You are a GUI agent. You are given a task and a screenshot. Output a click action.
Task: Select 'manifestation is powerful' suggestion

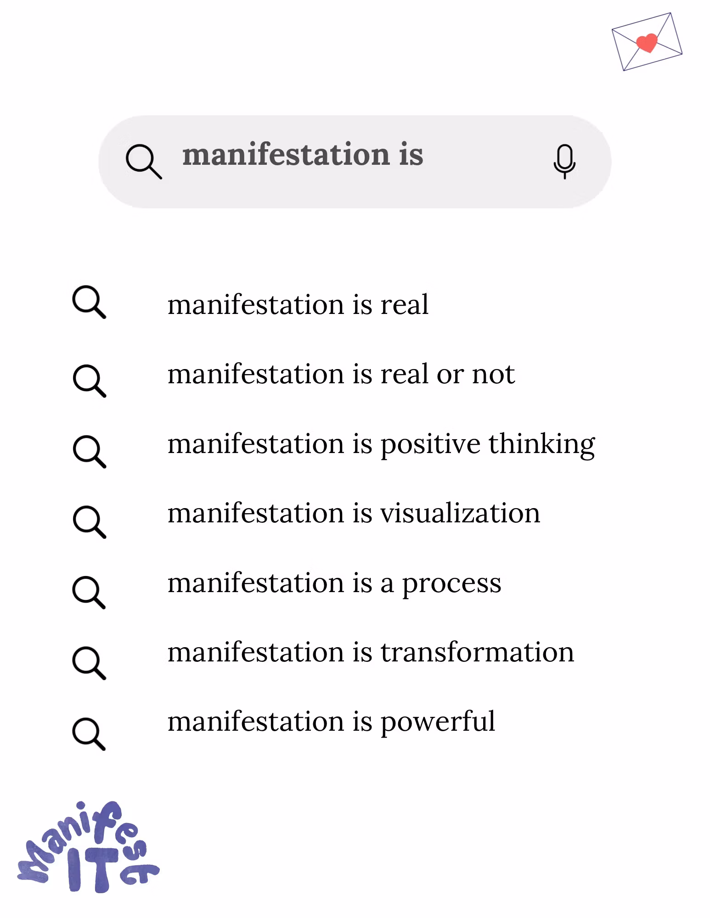[331, 722]
